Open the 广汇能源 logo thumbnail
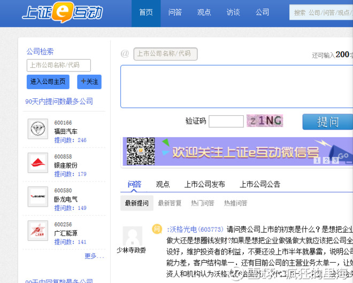This screenshot has height=283, width=353. pyautogui.click(x=38, y=231)
